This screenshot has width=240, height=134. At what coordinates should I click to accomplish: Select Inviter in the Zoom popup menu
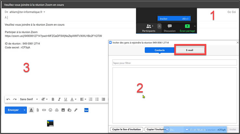[x=174, y=19]
